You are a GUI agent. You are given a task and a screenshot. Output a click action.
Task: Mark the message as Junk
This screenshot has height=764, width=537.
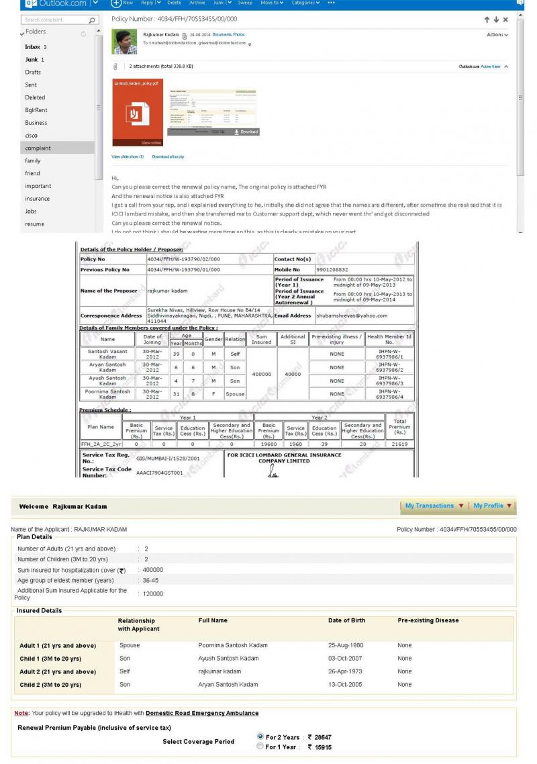[x=218, y=3]
